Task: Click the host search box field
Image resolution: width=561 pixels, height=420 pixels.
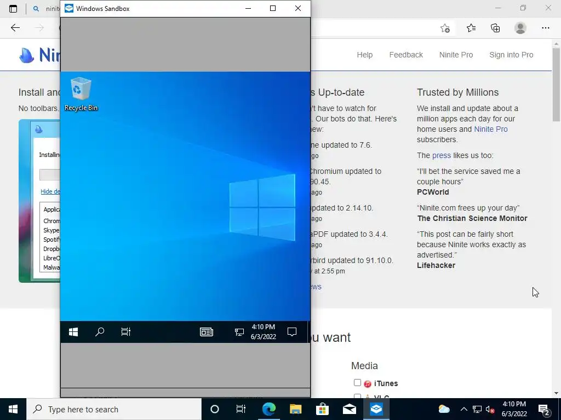Action: 114,409
